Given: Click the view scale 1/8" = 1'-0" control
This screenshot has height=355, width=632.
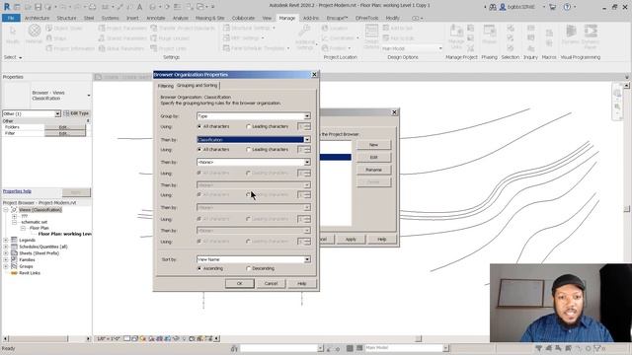Looking at the screenshot, I should pyautogui.click(x=108, y=339).
